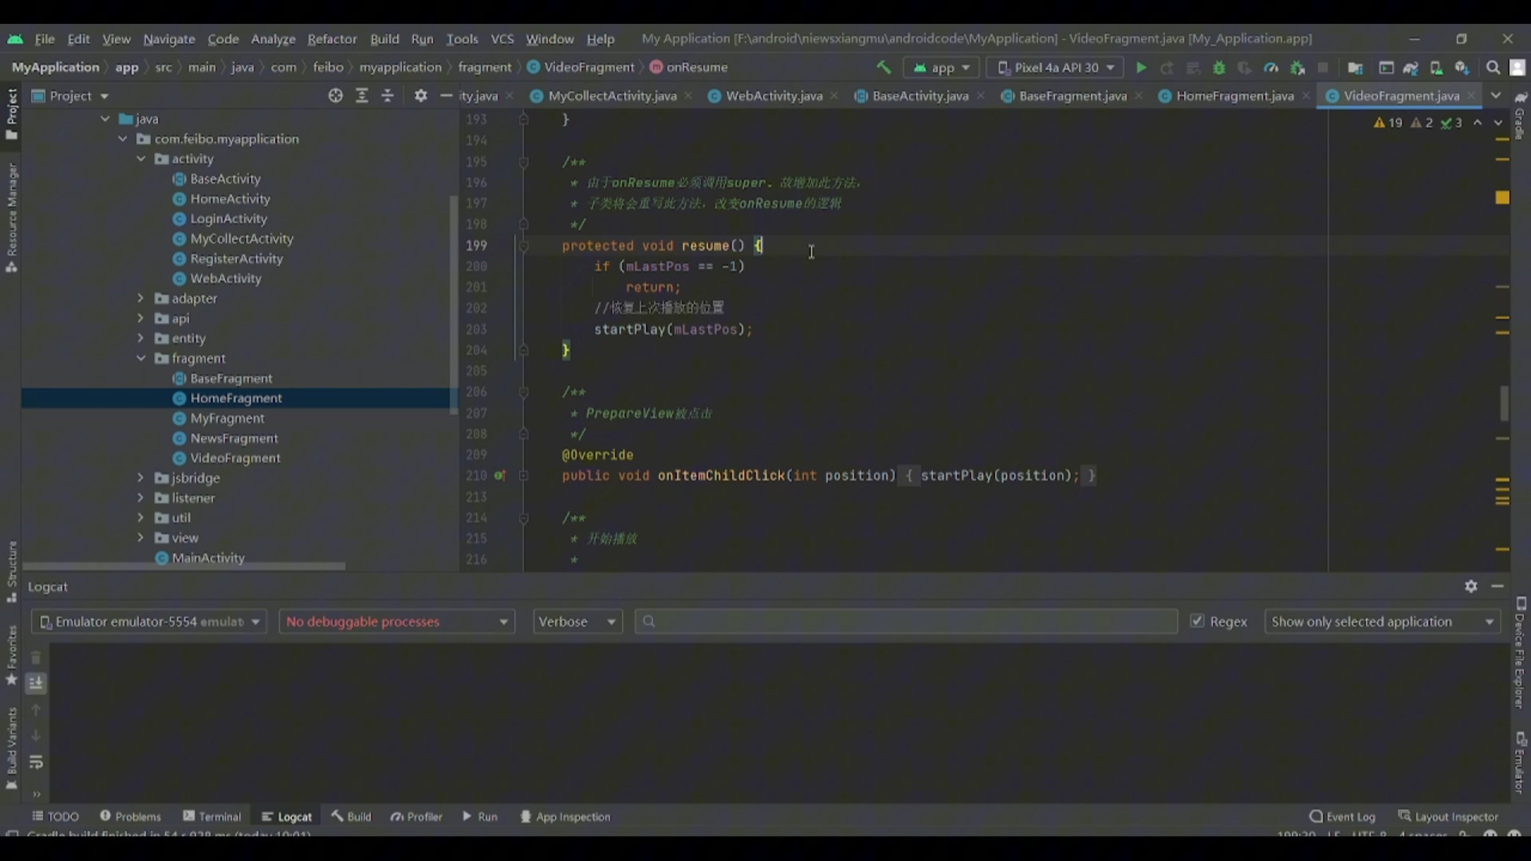1531x861 pixels.
Task: Click the Debug app bug icon
Action: [x=1218, y=68]
